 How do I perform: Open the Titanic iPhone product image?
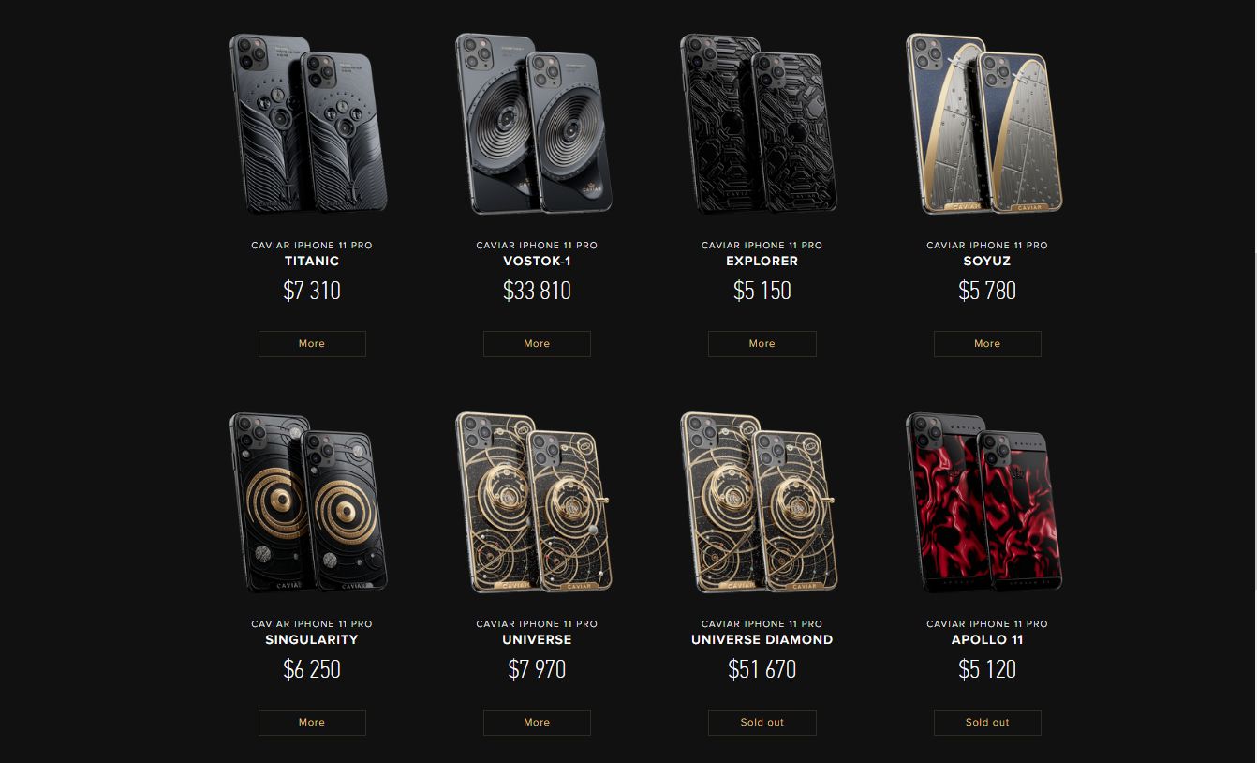309,124
